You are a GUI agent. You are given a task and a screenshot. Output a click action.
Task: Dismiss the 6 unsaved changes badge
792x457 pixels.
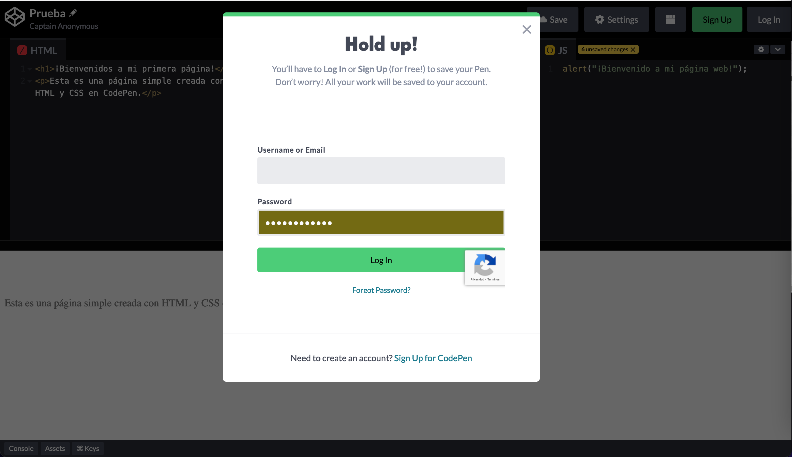(633, 49)
